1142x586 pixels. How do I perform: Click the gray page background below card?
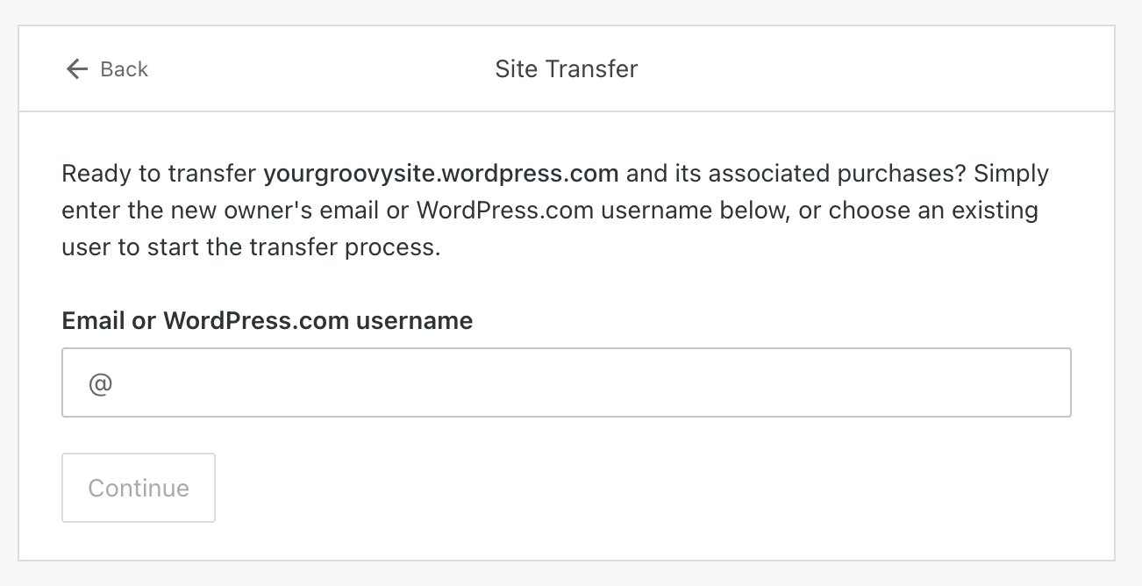coord(570,575)
